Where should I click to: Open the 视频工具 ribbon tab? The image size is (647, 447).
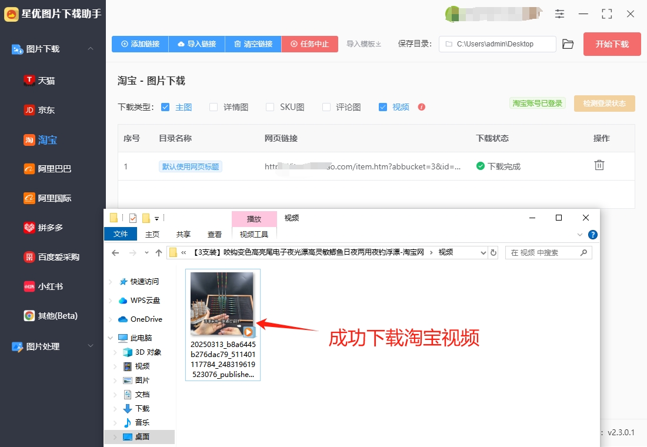coord(254,234)
